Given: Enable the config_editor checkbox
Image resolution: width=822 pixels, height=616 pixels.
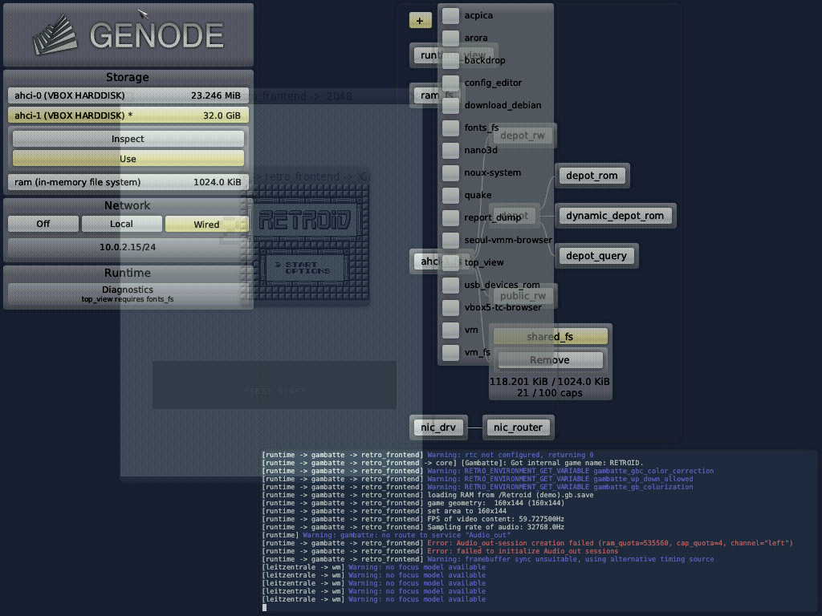Looking at the screenshot, I should tap(450, 83).
